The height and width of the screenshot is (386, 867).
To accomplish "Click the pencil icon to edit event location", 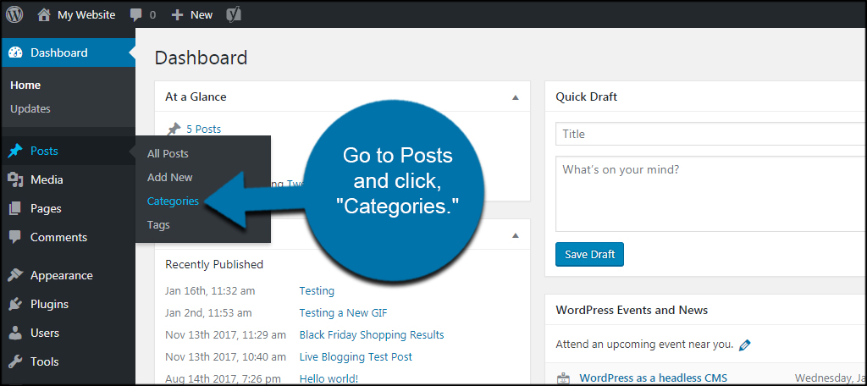I will [745, 345].
